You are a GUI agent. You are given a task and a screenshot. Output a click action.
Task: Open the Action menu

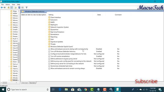pos(8,5)
